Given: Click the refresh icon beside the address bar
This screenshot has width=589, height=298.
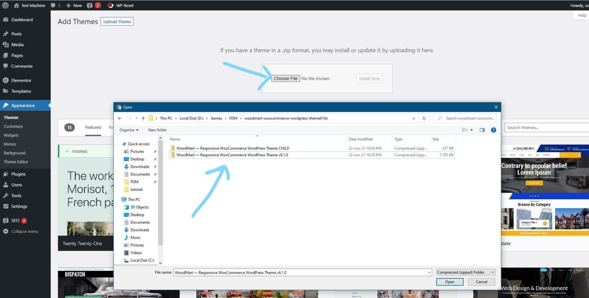Looking at the screenshot, I should click(x=424, y=118).
